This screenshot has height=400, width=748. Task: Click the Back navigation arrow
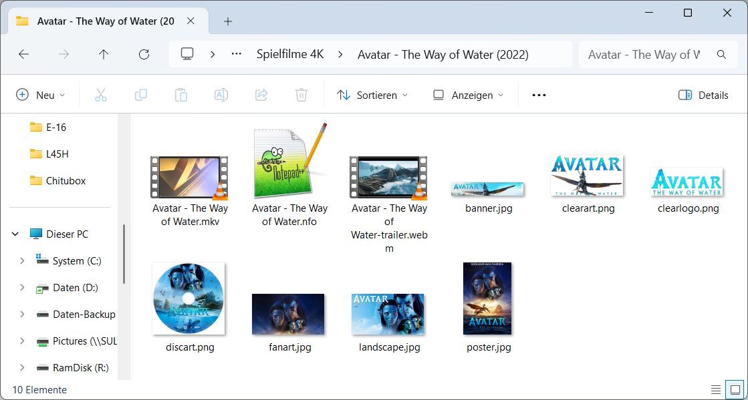[23, 54]
